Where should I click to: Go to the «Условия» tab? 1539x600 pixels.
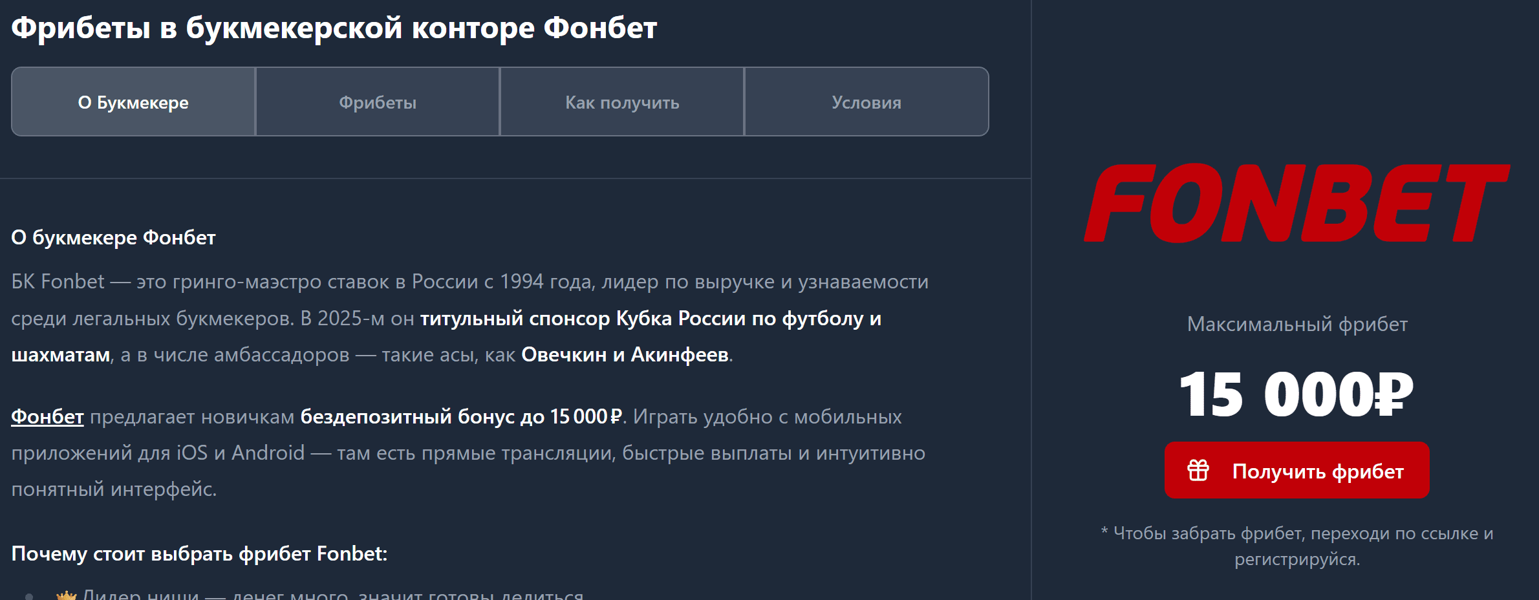[866, 102]
